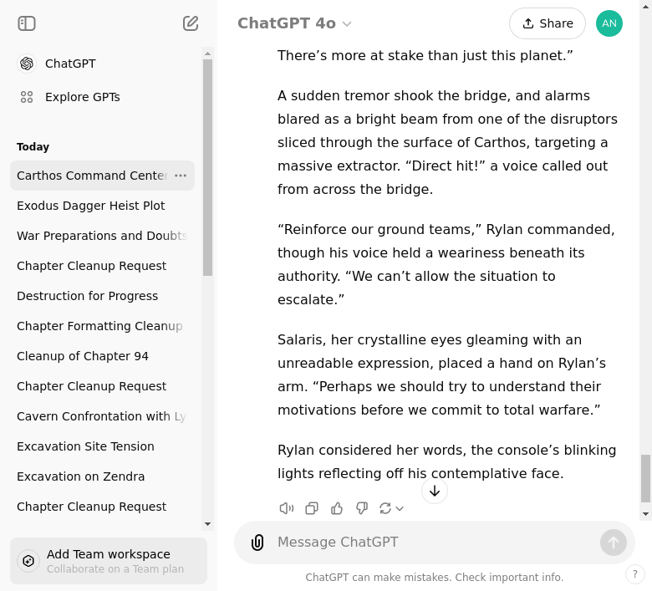Click the send message arrow button
This screenshot has height=591, width=652.
tap(613, 543)
